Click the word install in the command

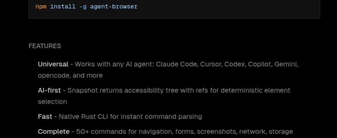tap(63, 7)
